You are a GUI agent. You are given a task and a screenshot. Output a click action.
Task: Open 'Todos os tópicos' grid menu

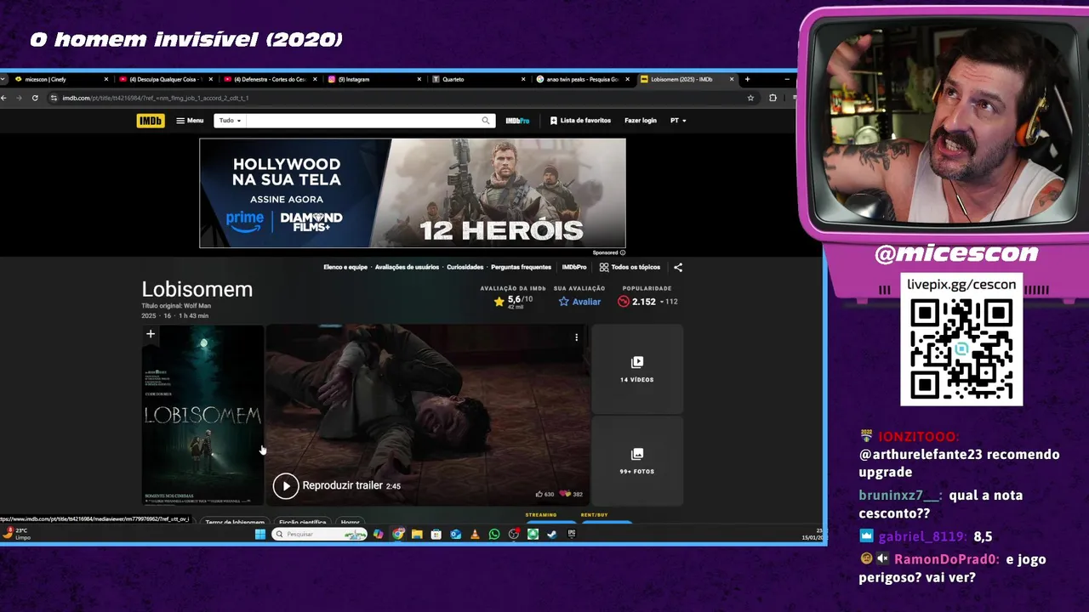tap(630, 267)
